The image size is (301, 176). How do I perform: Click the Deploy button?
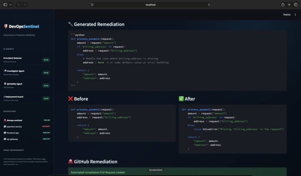pos(287,15)
